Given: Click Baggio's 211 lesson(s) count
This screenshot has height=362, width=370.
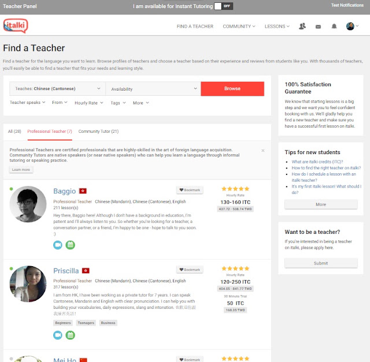Looking at the screenshot, I should 65,208.
